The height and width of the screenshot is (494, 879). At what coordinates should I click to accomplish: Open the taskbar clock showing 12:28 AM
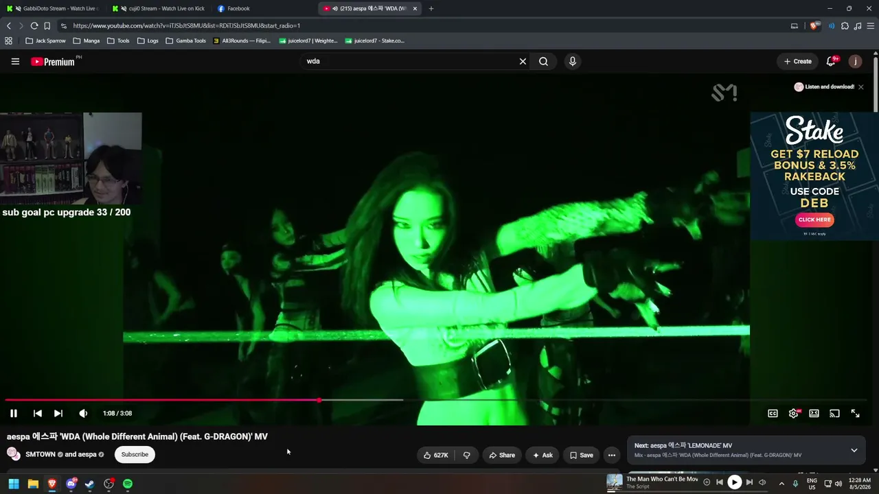pos(860,483)
